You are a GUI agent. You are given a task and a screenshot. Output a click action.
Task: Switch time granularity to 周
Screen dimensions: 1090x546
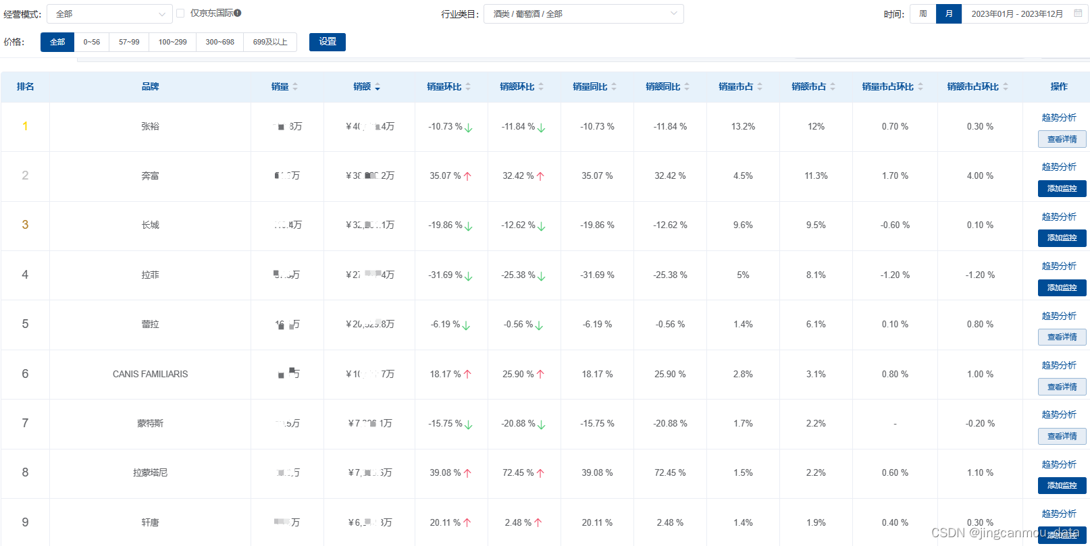point(923,13)
